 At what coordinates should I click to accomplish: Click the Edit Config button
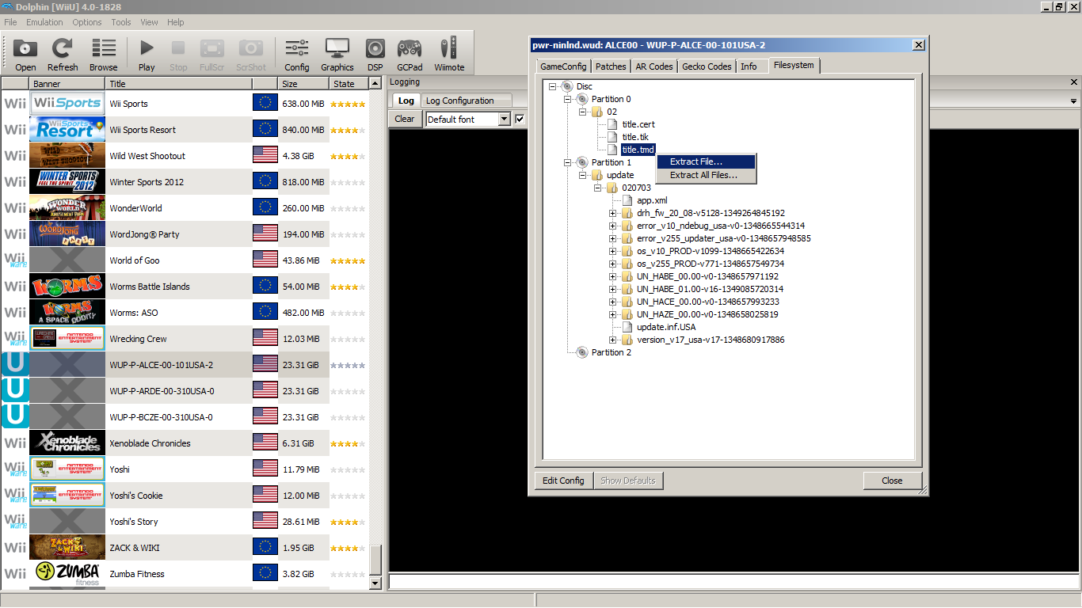563,481
